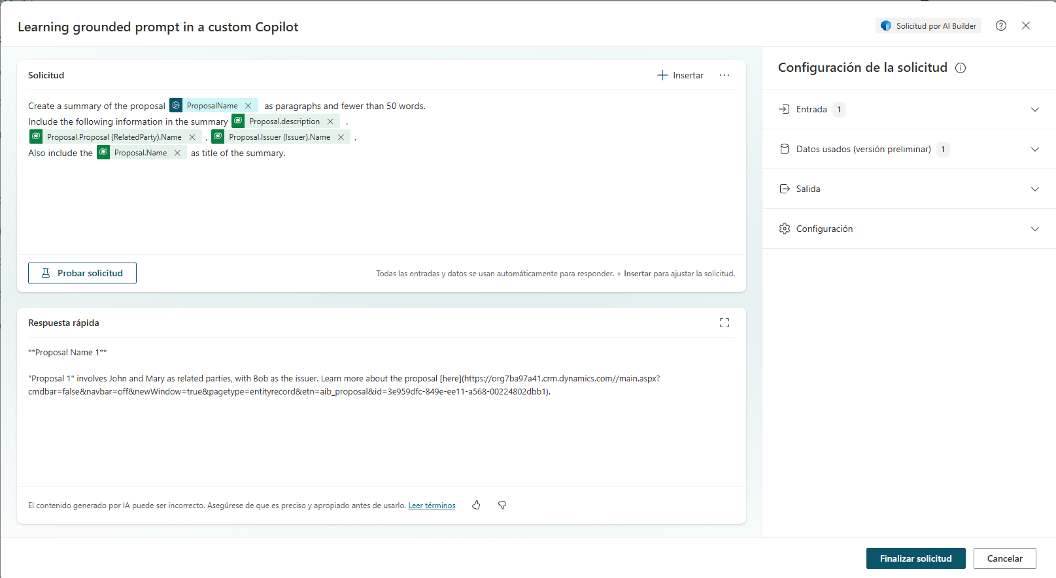1056x578 pixels.
Task: Show info for Configuración de la solicitud
Action: (x=961, y=68)
